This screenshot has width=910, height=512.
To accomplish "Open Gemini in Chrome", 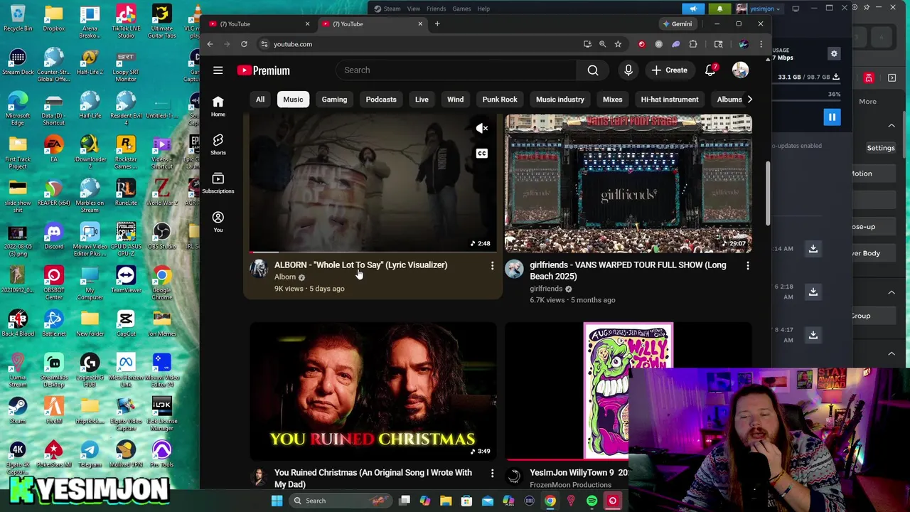I will (677, 24).
